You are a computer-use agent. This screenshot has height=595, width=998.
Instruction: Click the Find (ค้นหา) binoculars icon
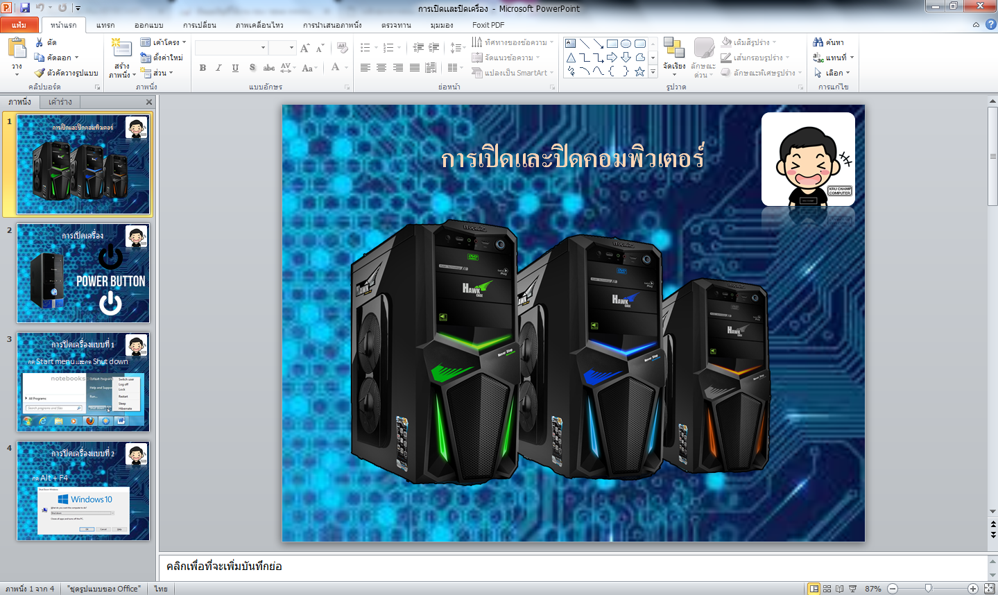(818, 42)
